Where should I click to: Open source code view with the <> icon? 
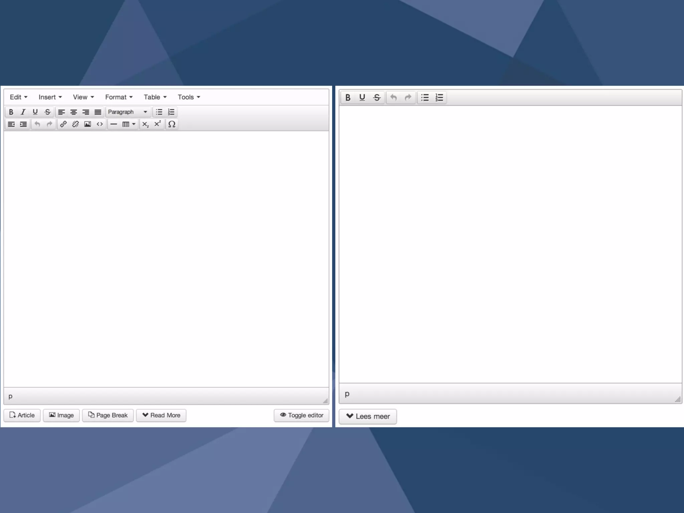[x=100, y=124]
